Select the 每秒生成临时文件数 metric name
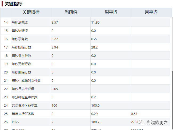 [26, 81]
